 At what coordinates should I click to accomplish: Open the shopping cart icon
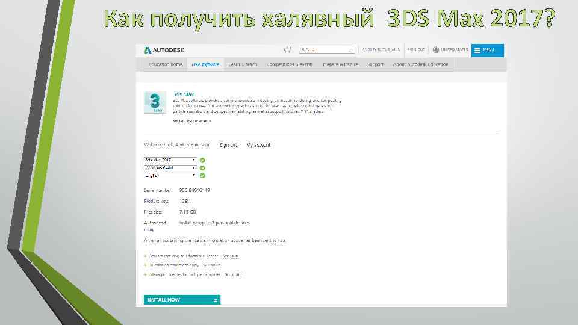coord(287,49)
